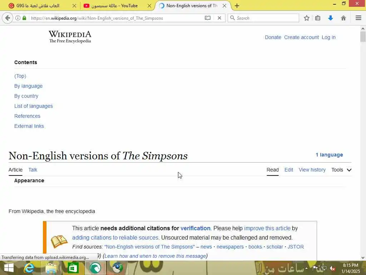Open the quoted "Non-English versions of The Simpsons" source link

(x=150, y=247)
